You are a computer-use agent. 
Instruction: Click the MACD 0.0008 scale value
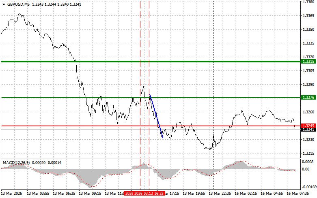click(308, 161)
